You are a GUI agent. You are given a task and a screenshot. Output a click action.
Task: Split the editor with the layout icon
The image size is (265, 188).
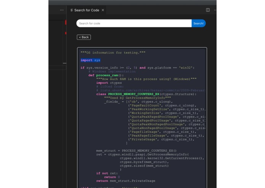point(208,10)
